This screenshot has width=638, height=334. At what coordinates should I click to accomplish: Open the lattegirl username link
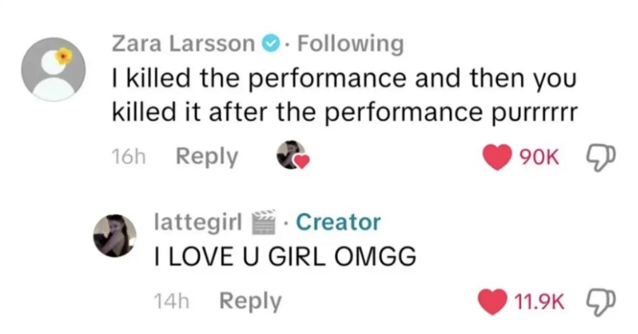[x=198, y=221]
